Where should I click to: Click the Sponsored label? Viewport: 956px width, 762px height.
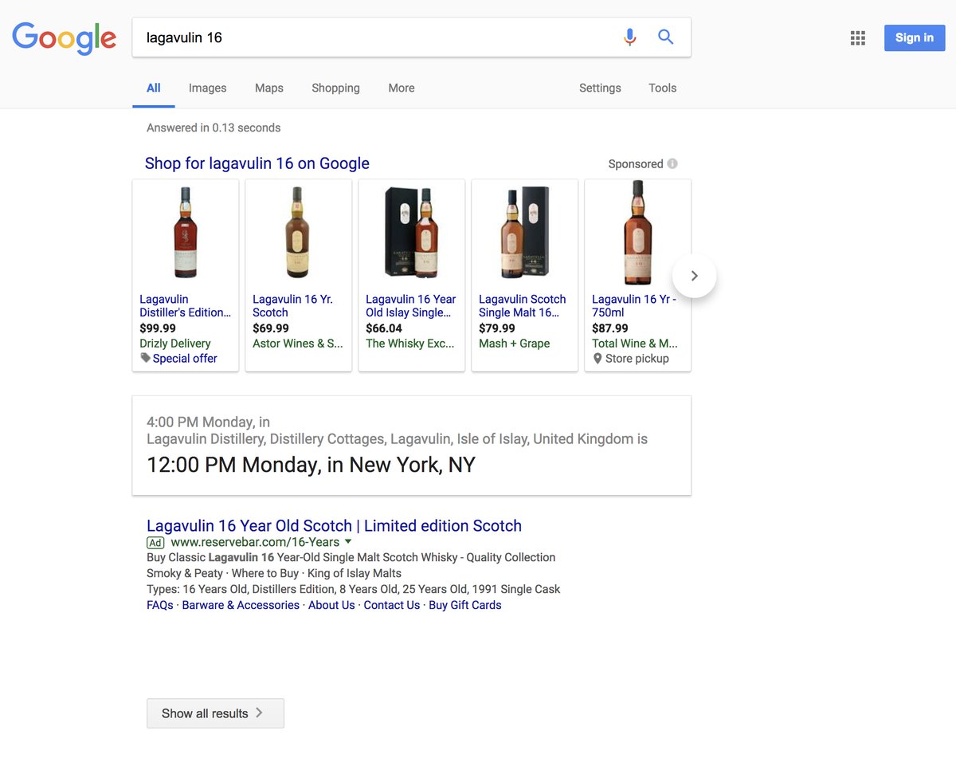(636, 163)
